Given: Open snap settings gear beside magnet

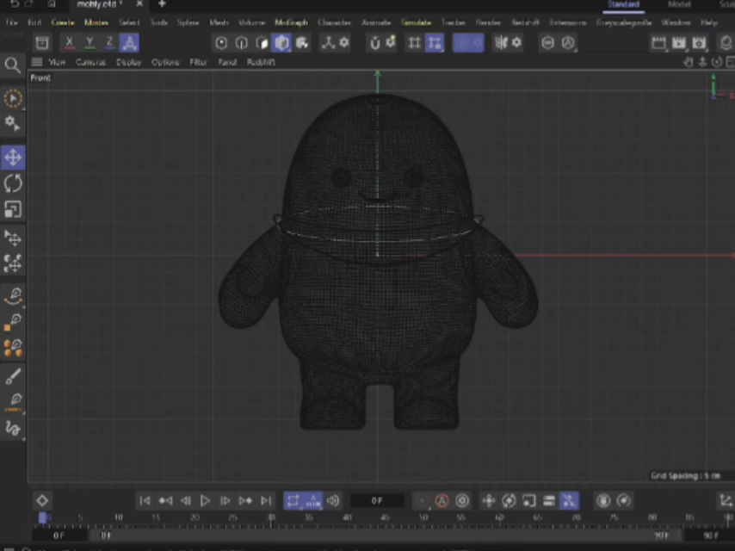Looking at the screenshot, I should (x=391, y=42).
